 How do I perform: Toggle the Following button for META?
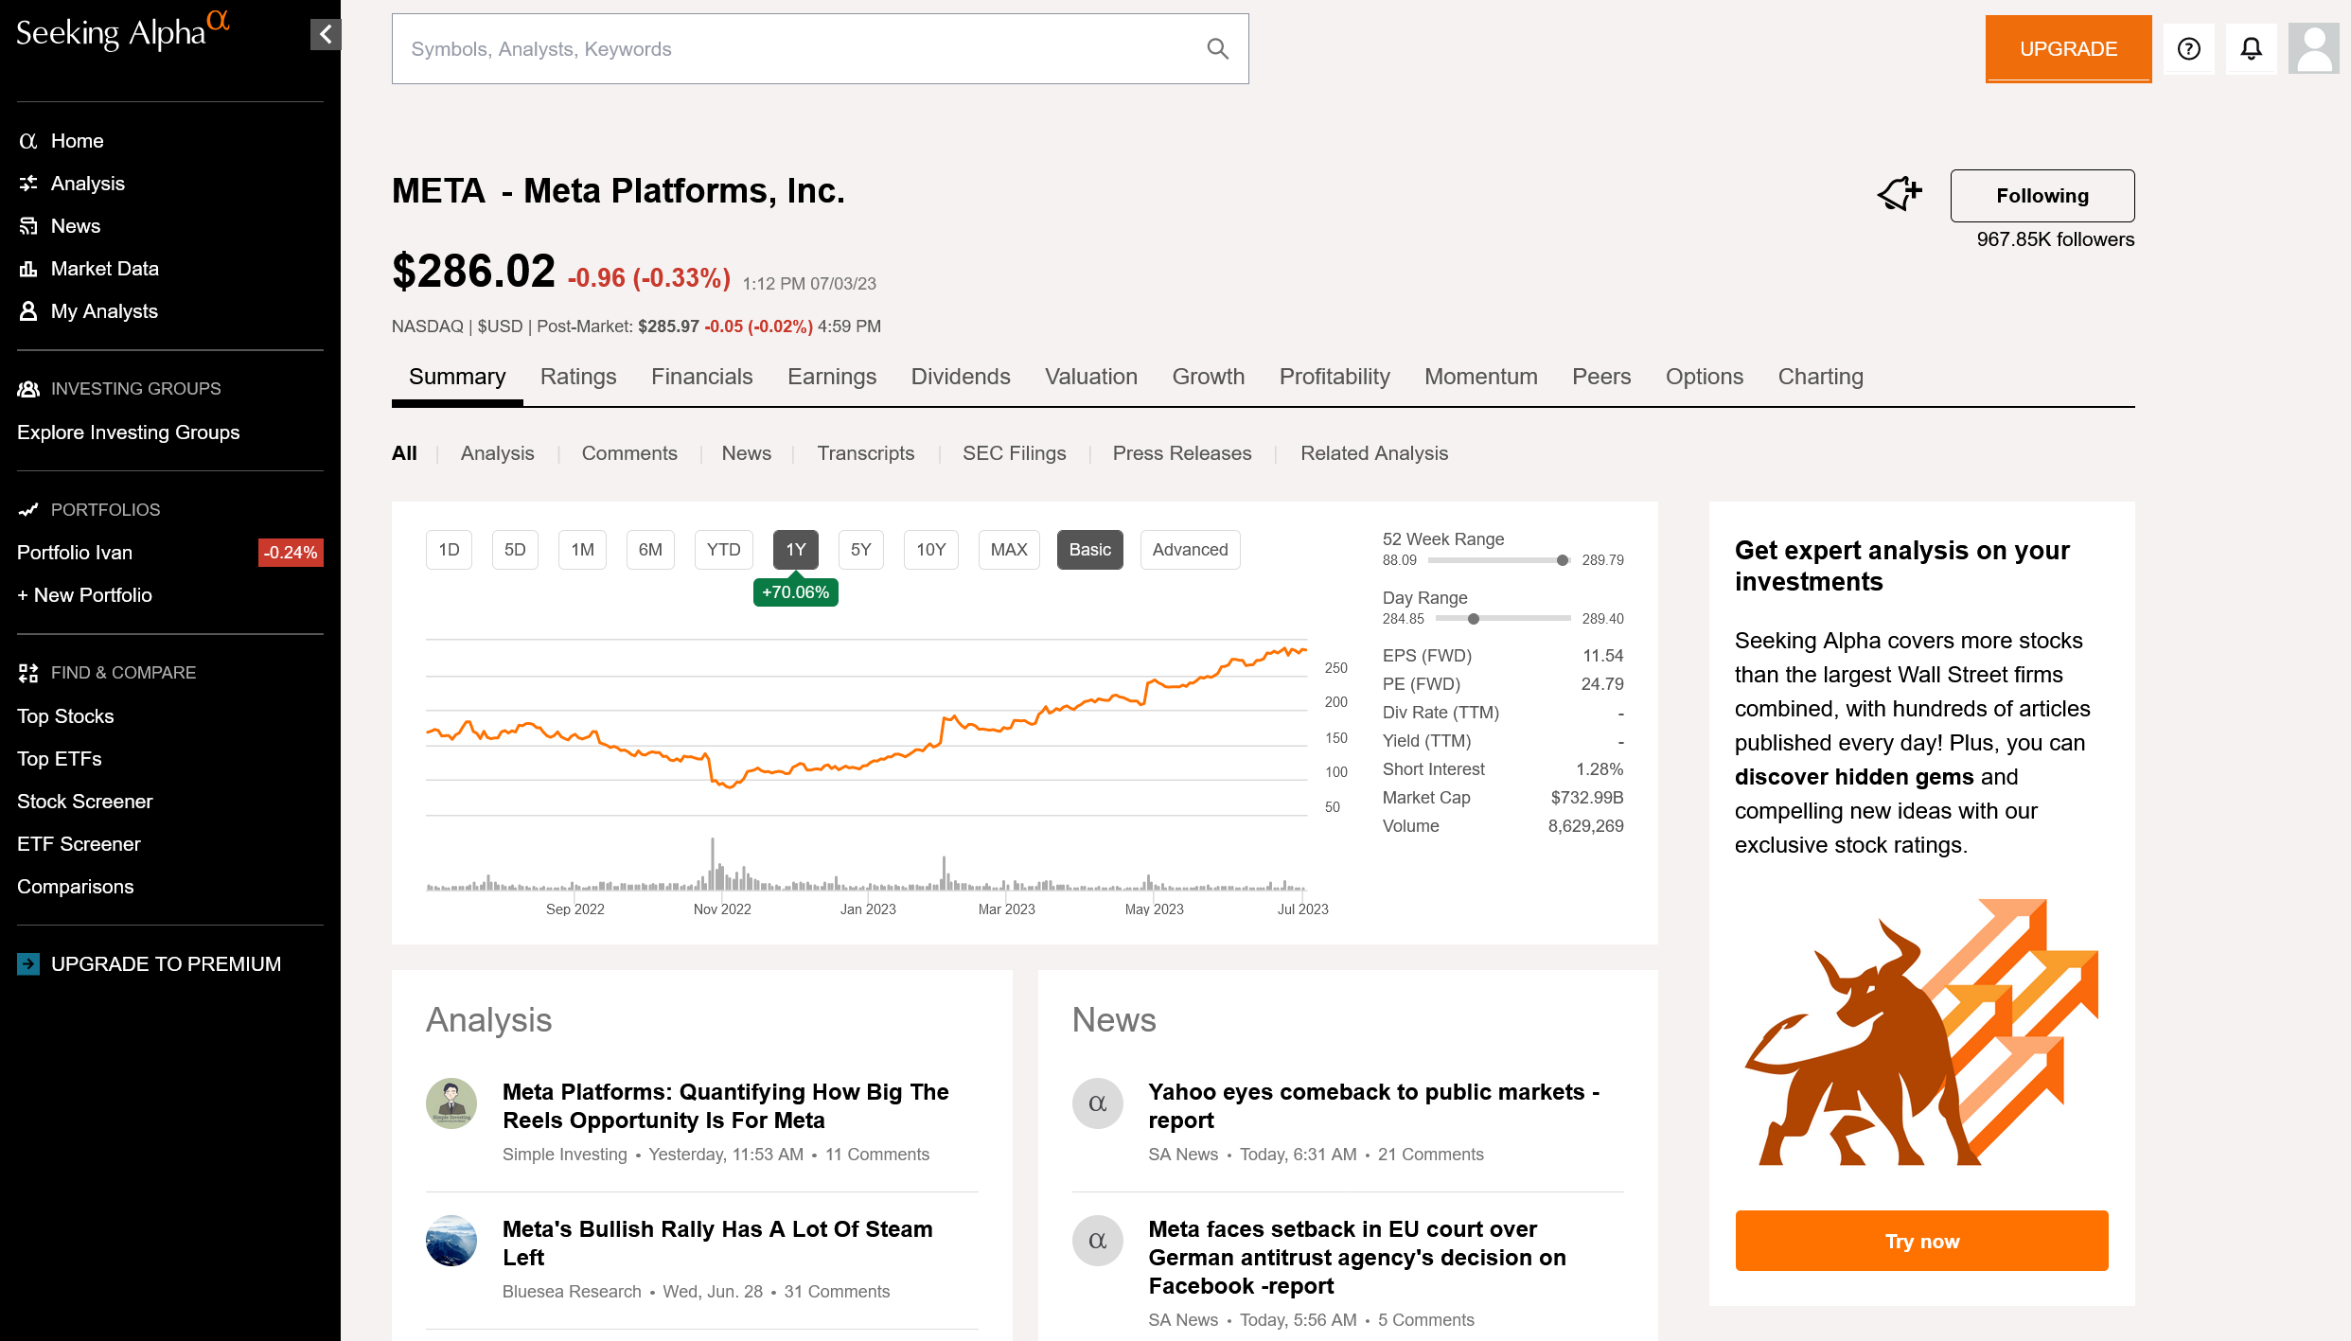pos(2042,196)
